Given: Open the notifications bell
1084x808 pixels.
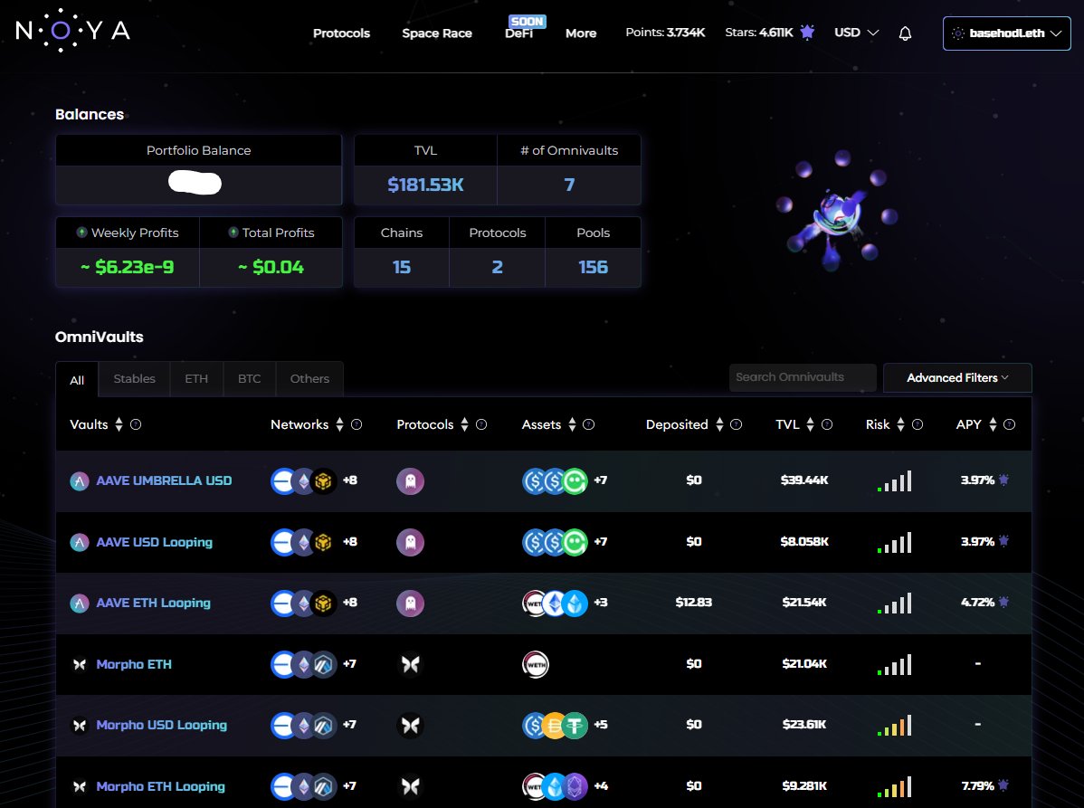Looking at the screenshot, I should 905,33.
